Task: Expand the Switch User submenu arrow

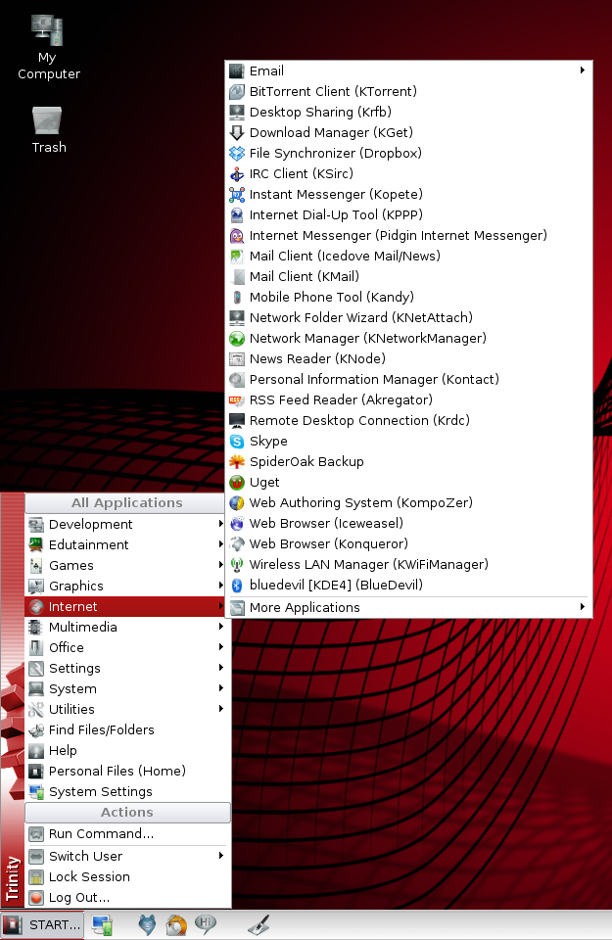Action: click(221, 856)
